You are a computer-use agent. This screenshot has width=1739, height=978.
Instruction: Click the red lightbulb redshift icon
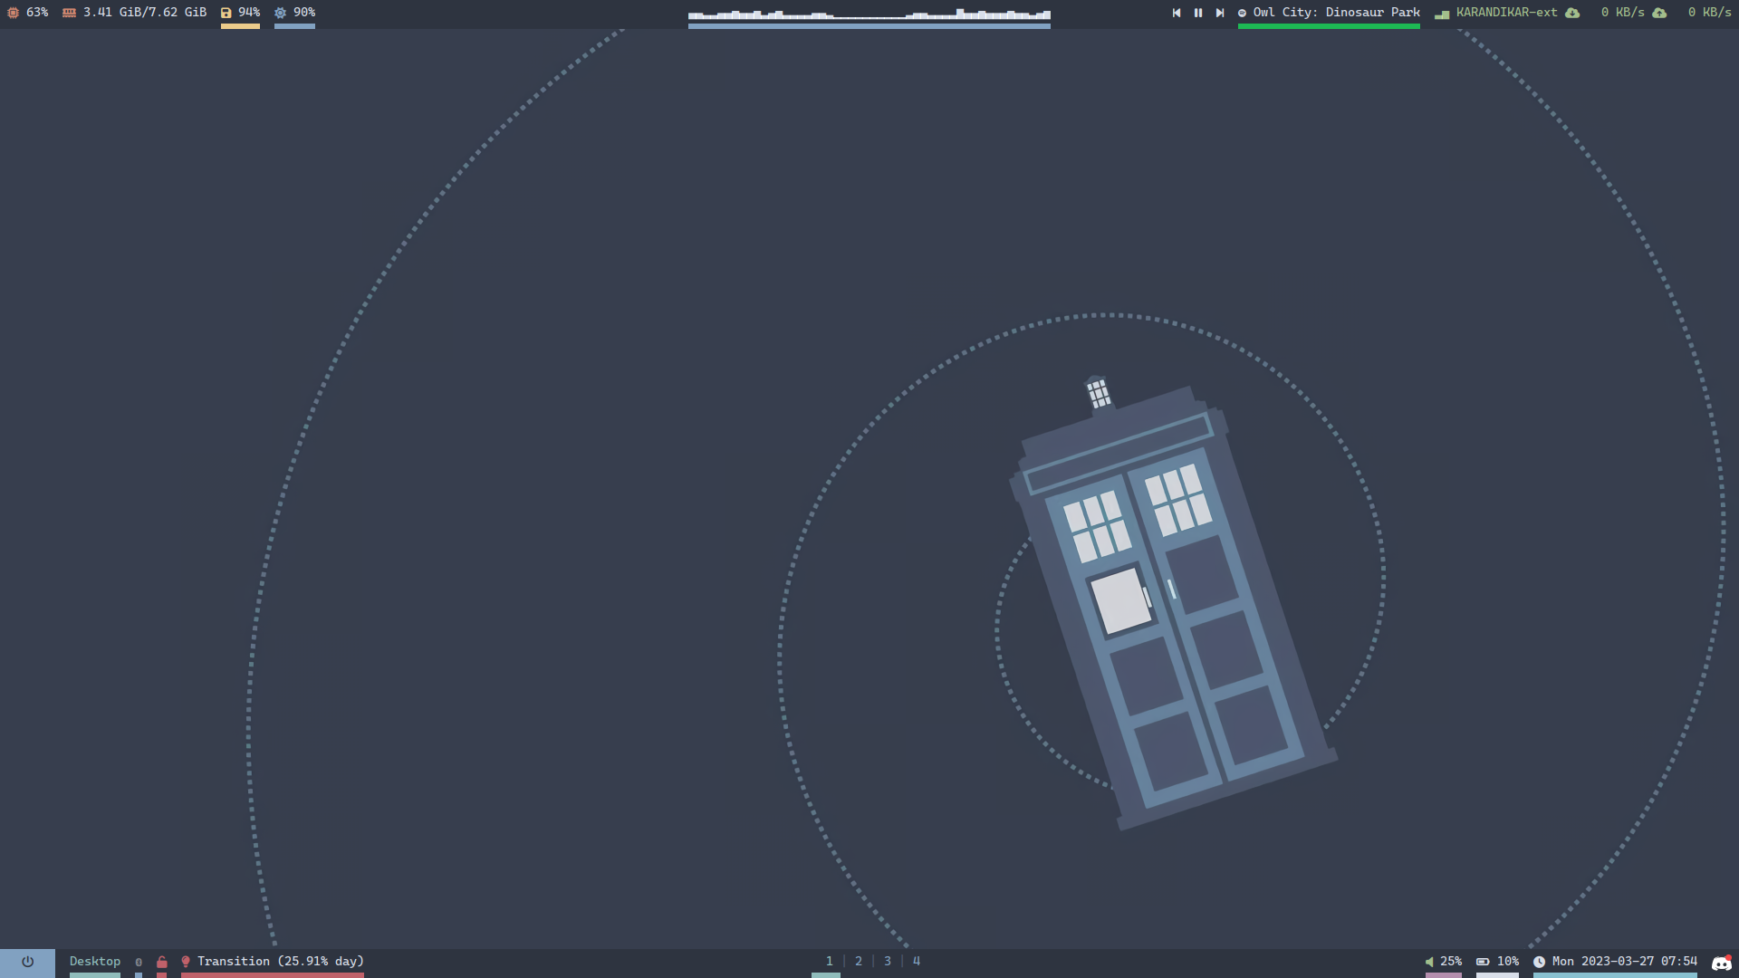click(186, 962)
